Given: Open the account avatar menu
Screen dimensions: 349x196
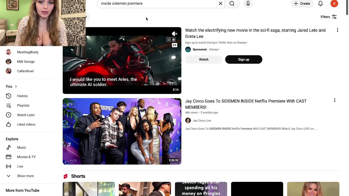Looking at the screenshot, I should [334, 4].
